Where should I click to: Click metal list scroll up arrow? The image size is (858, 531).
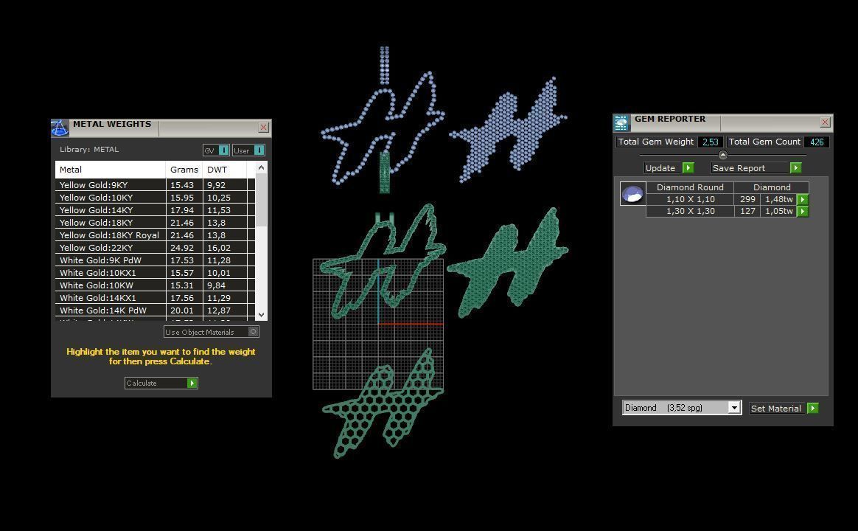tap(261, 167)
